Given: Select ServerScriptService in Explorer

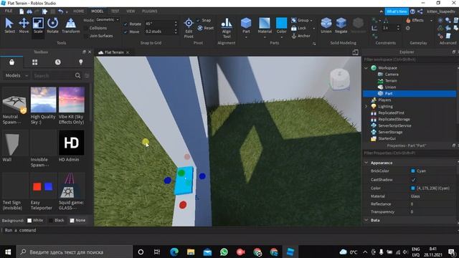Looking at the screenshot, I should pyautogui.click(x=394, y=126).
